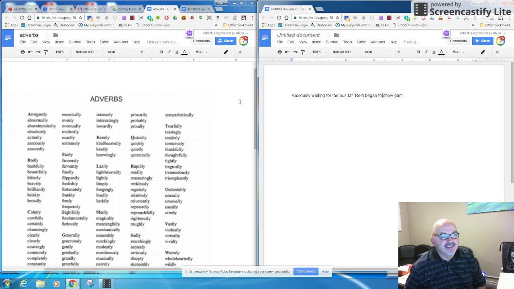The image size is (514, 289).
Task: Click the adverbs window vertical scrollbar
Action: (255, 109)
